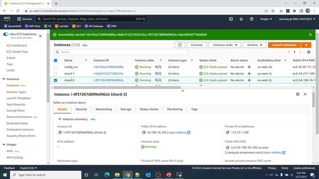Open the Actions dropdown

click(255, 45)
